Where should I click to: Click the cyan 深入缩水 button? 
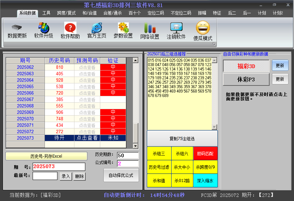coord(205,180)
